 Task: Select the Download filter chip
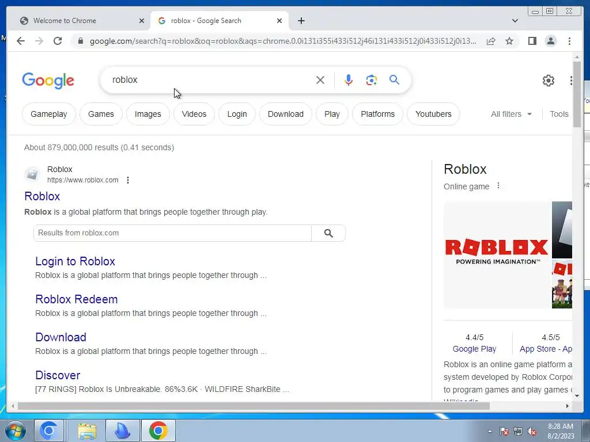coord(286,114)
